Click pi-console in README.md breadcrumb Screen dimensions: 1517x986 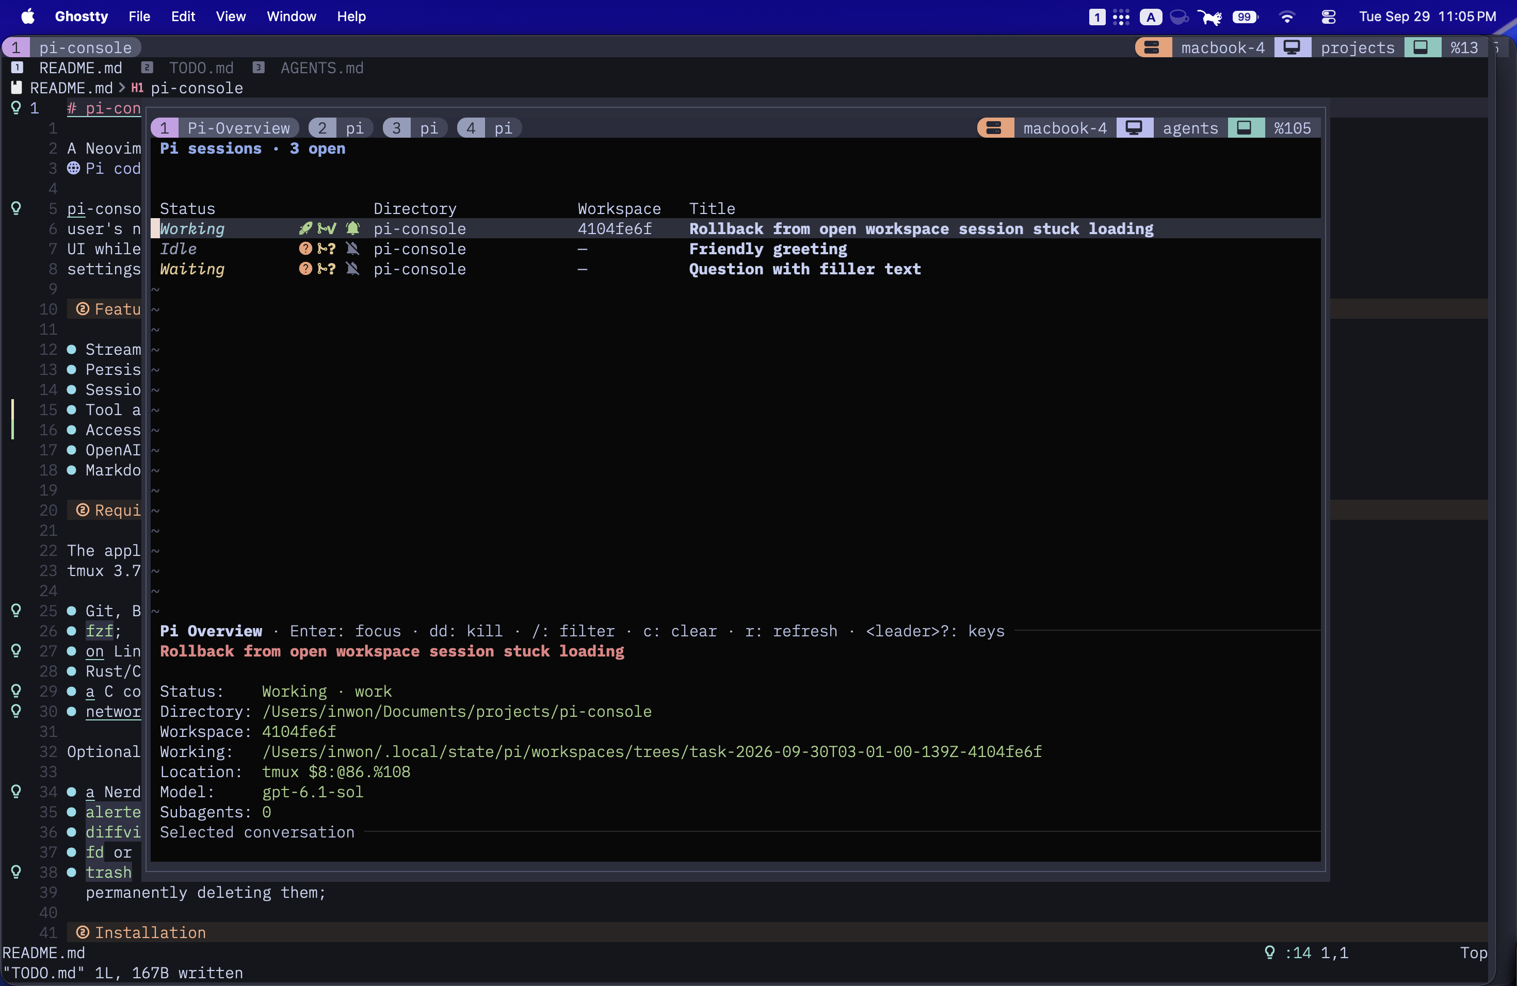point(196,88)
